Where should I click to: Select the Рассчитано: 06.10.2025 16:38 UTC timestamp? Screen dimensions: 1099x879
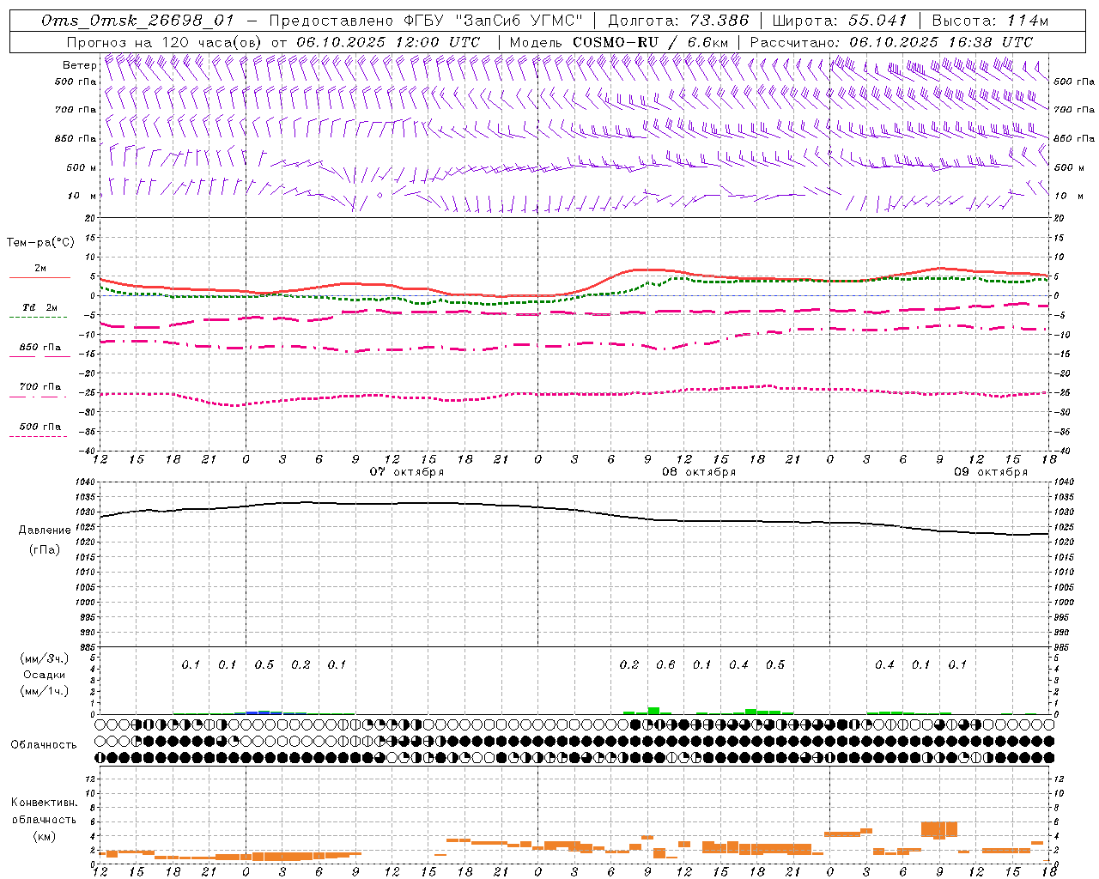click(x=891, y=42)
